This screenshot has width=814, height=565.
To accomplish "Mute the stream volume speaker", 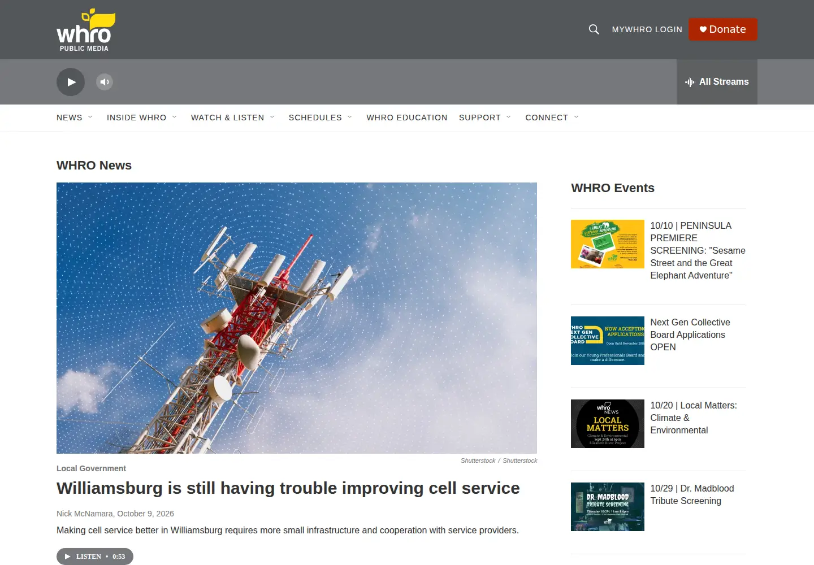I will pos(105,82).
